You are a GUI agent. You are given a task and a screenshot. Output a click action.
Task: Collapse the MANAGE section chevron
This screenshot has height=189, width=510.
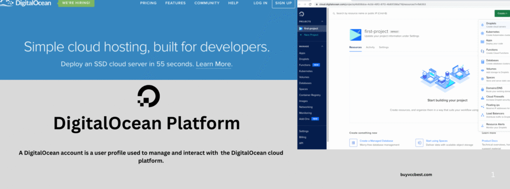tap(322, 46)
